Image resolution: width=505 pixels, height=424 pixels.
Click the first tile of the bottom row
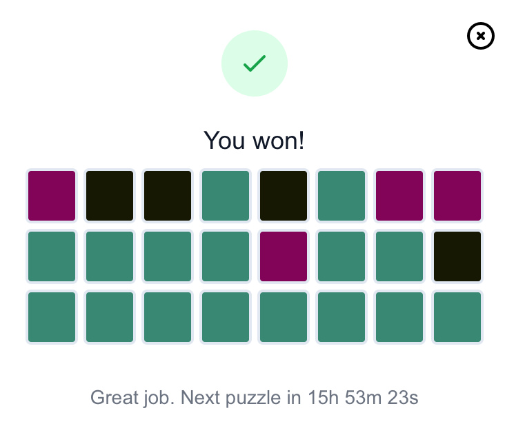point(52,317)
